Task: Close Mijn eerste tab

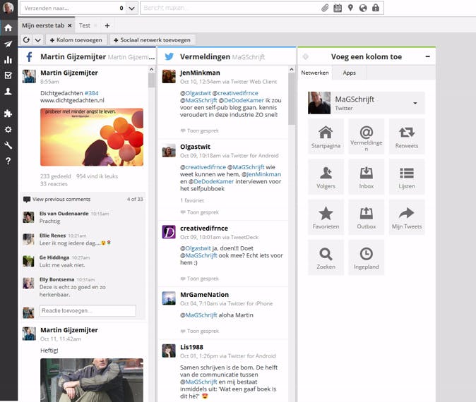Action: pyautogui.click(x=70, y=26)
